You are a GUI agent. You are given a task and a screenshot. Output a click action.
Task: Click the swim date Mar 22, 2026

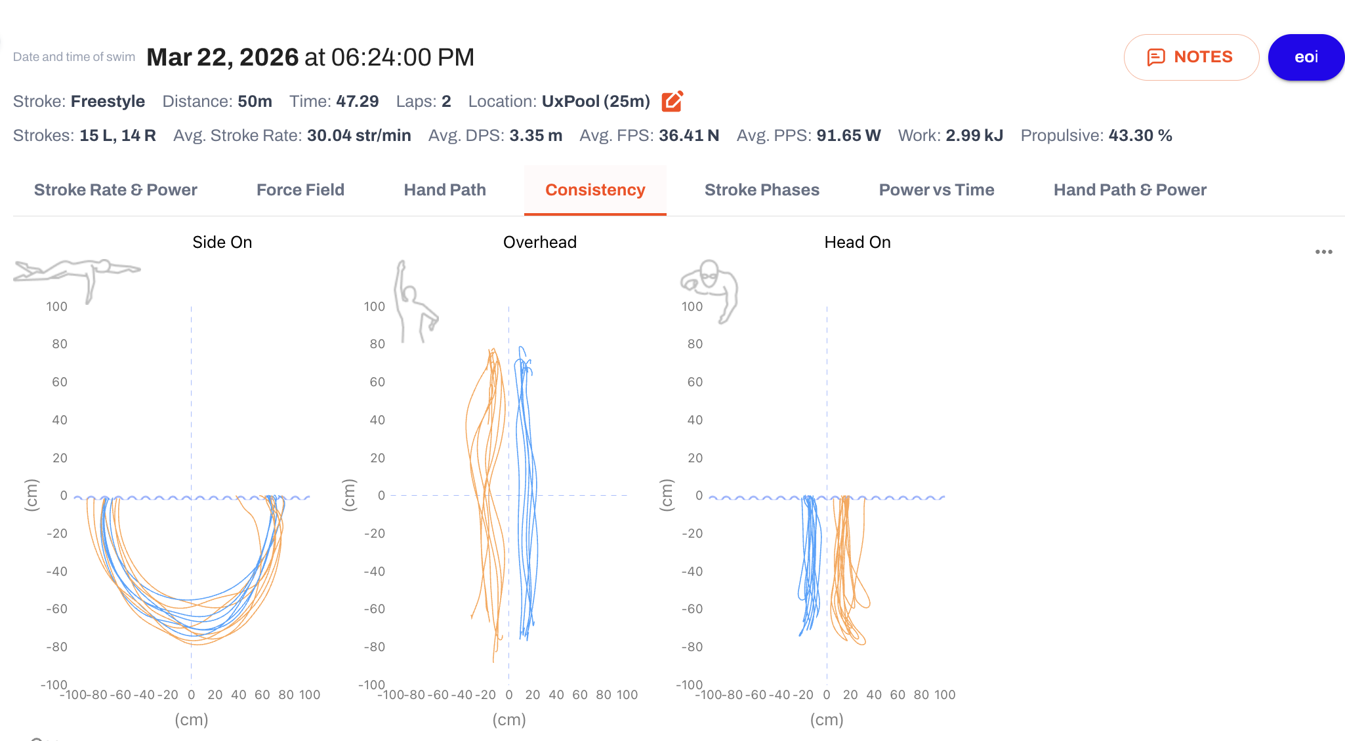click(x=222, y=58)
